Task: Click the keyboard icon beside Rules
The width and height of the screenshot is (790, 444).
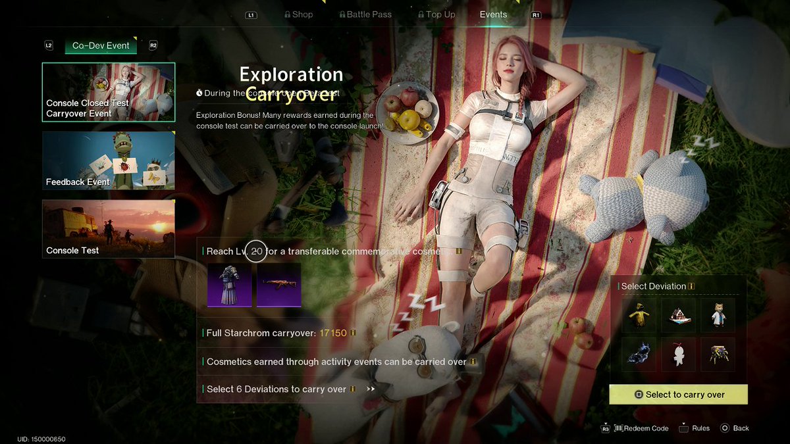Action: pos(683,428)
